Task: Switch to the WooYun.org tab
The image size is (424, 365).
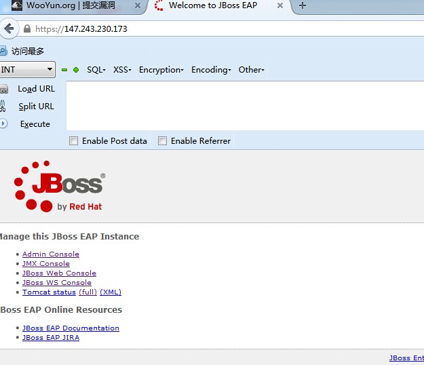Action: [x=72, y=6]
